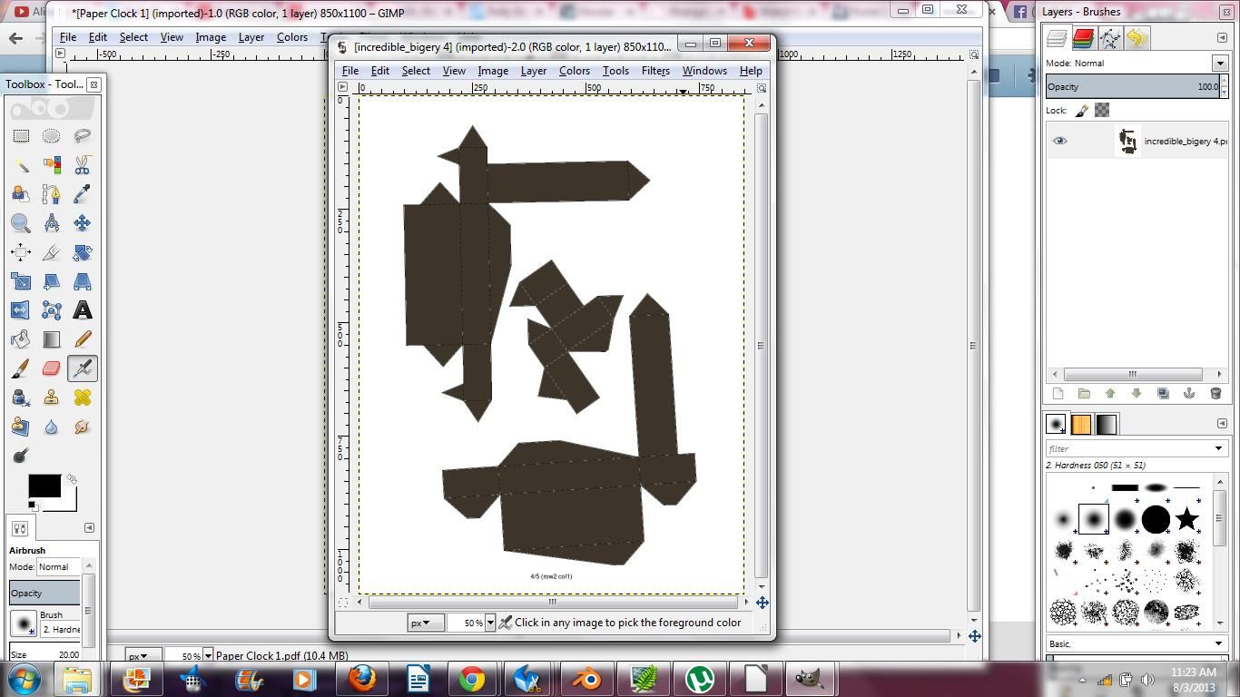Pick the Eraser tool
This screenshot has width=1240, height=697.
coord(51,368)
